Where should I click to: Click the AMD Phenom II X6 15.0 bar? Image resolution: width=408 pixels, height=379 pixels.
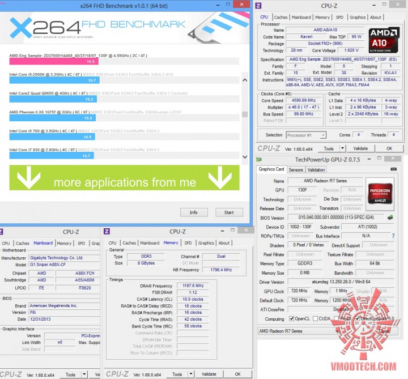53,118
